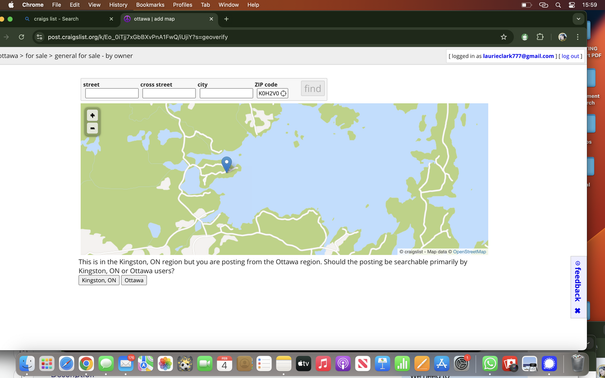Open FaceTime from the dock
The image size is (605, 378).
click(x=204, y=363)
